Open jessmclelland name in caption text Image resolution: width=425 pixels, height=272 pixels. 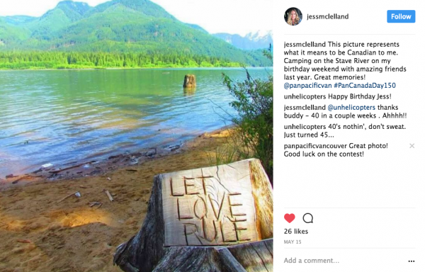coord(305,45)
